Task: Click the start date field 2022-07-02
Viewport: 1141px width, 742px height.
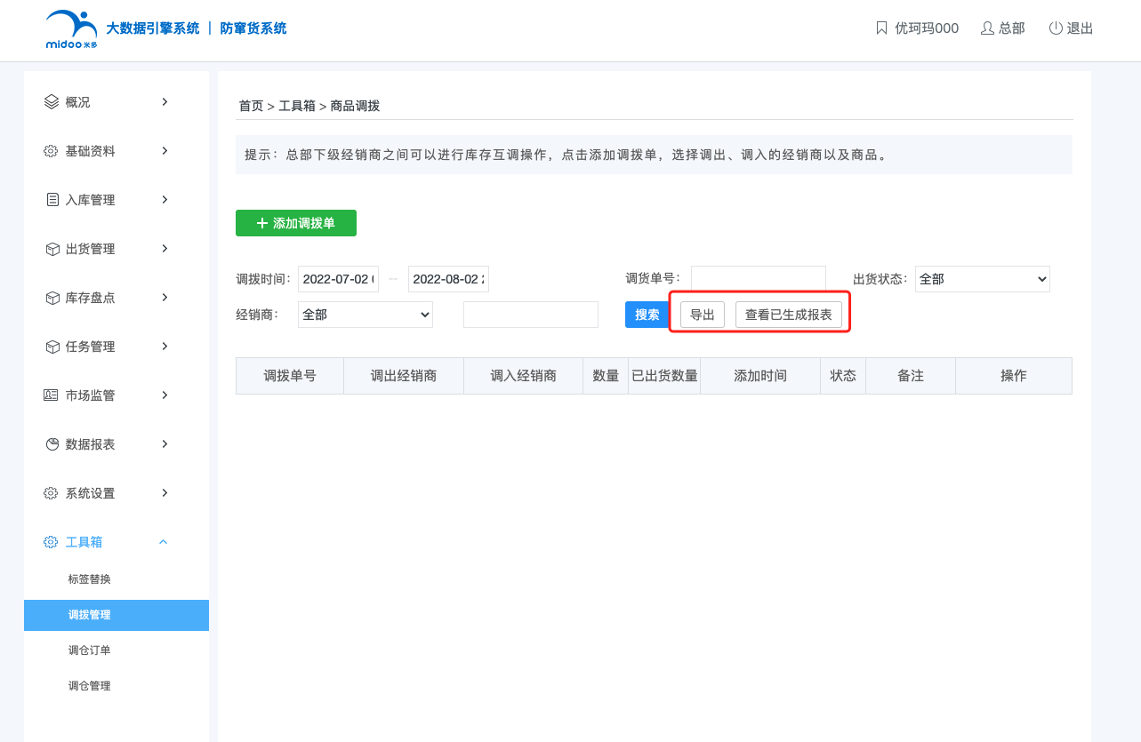Action: click(338, 279)
